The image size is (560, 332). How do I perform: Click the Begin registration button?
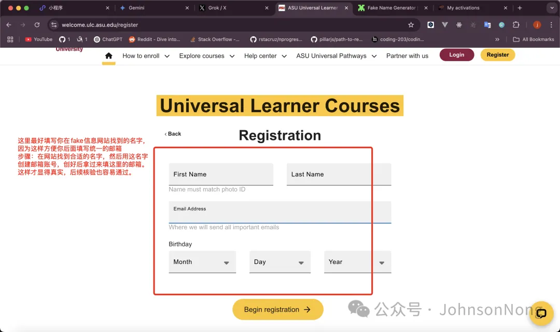(x=278, y=310)
